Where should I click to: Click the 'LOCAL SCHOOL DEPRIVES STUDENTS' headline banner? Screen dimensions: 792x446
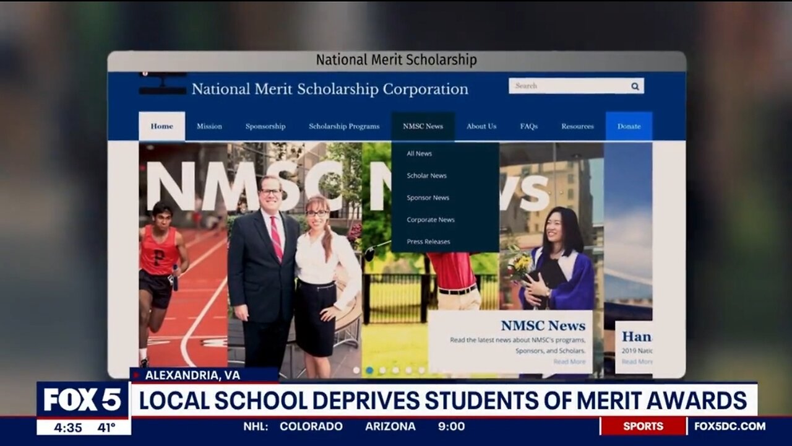[443, 401]
